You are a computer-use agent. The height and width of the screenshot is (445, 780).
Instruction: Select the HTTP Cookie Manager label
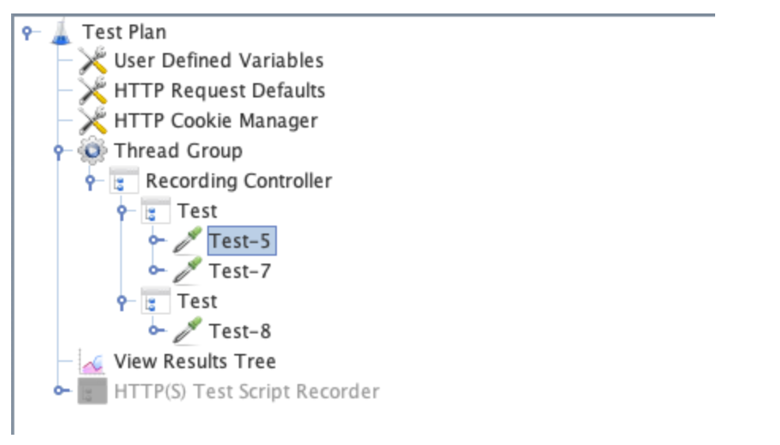pos(215,121)
